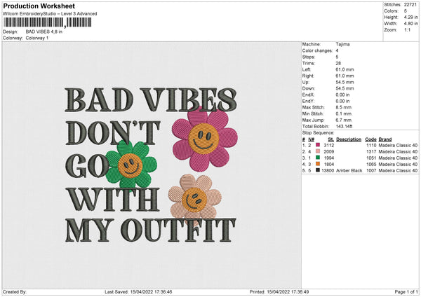The height and width of the screenshot is (297, 421).
Task: Click the 'Amber Black' description
Action: (x=349, y=170)
